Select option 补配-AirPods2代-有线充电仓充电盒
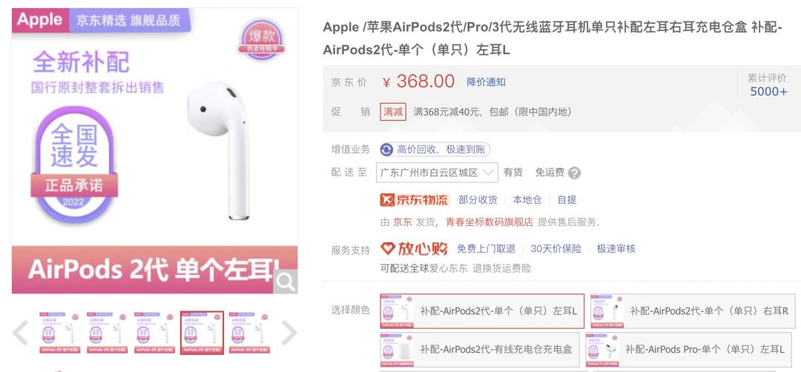Screen dimensions: 801x372 click(x=480, y=350)
